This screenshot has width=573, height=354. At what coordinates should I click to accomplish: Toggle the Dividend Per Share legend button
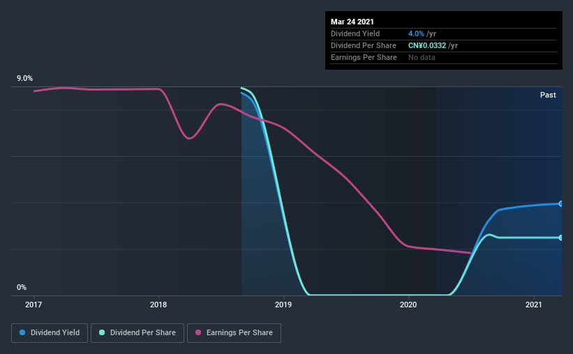(x=137, y=333)
